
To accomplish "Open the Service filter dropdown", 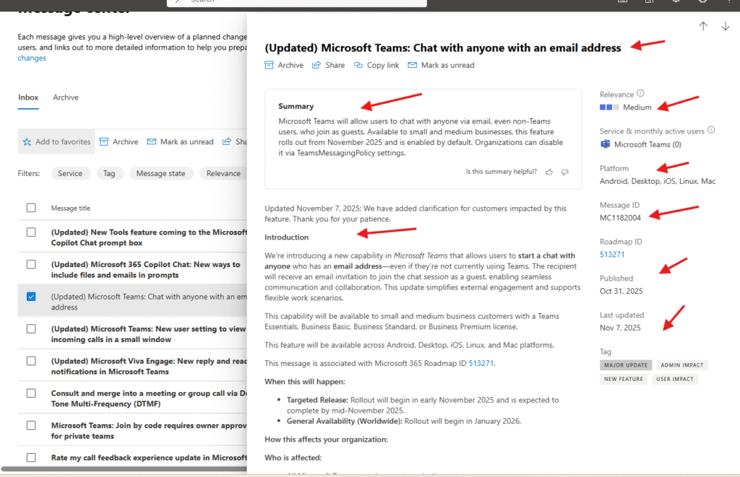I will [70, 173].
